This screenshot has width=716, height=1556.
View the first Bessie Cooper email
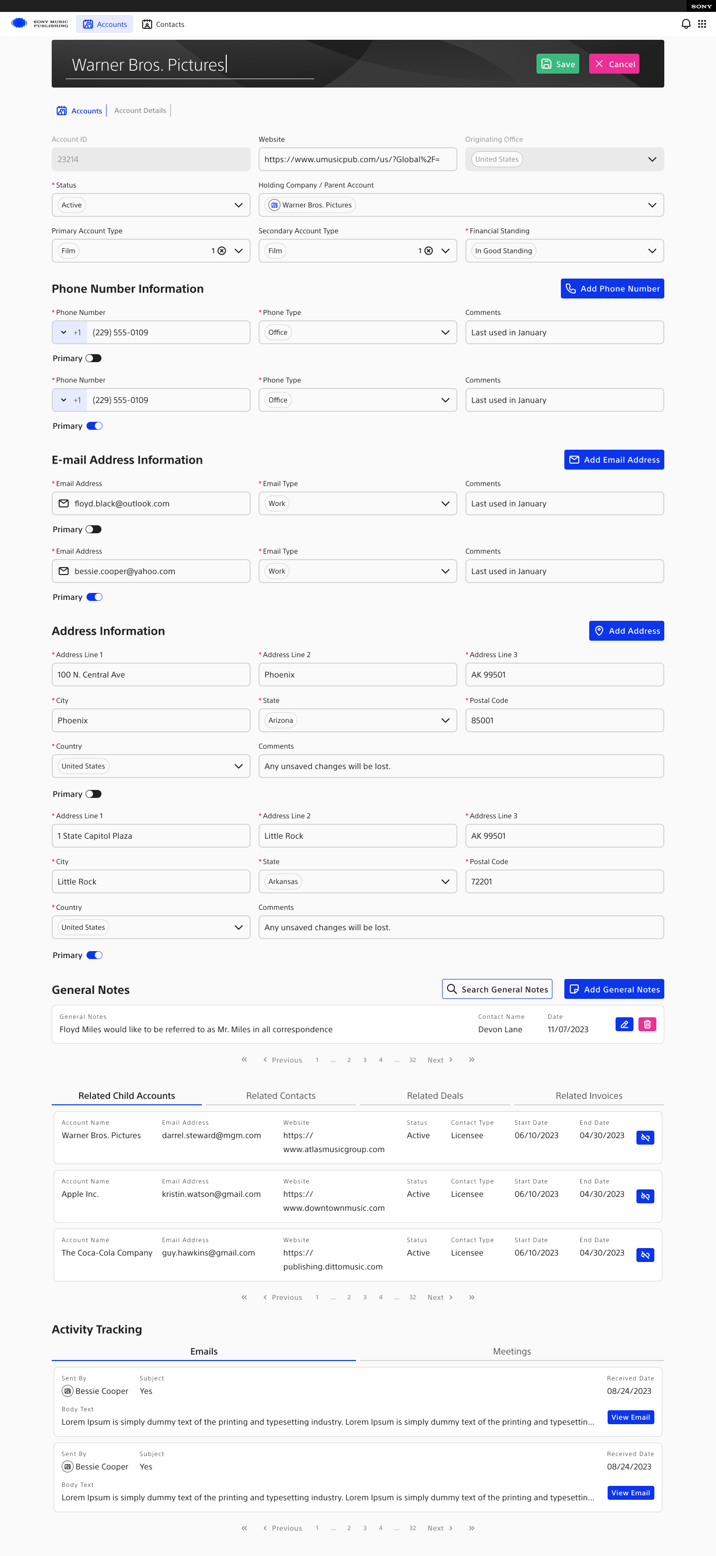630,1417
